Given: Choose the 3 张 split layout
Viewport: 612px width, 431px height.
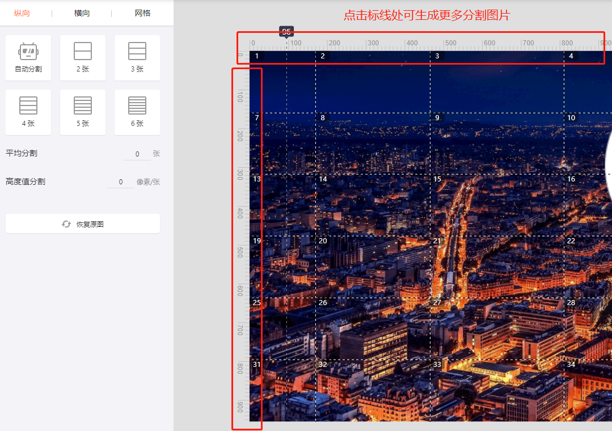Looking at the screenshot, I should 137,58.
